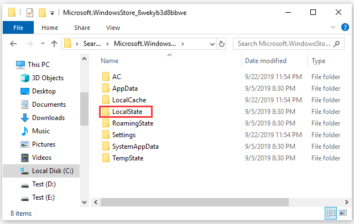Open 3D Objects in the sidebar

pos(48,78)
